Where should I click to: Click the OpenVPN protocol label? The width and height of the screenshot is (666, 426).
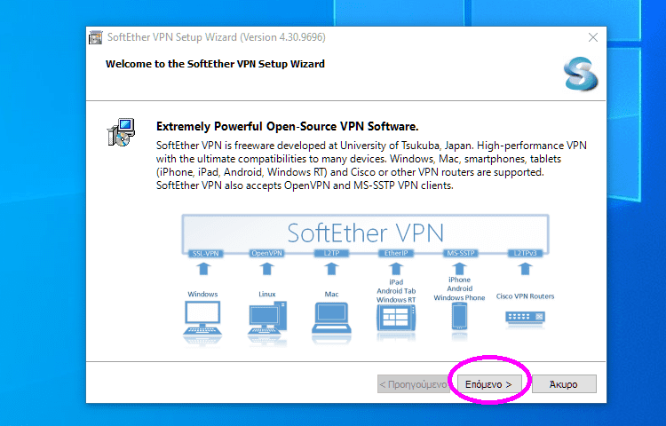coord(266,253)
